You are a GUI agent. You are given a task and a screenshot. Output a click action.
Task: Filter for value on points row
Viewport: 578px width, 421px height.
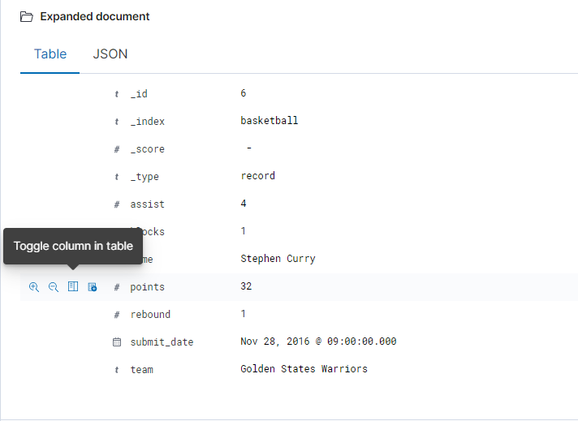click(34, 287)
